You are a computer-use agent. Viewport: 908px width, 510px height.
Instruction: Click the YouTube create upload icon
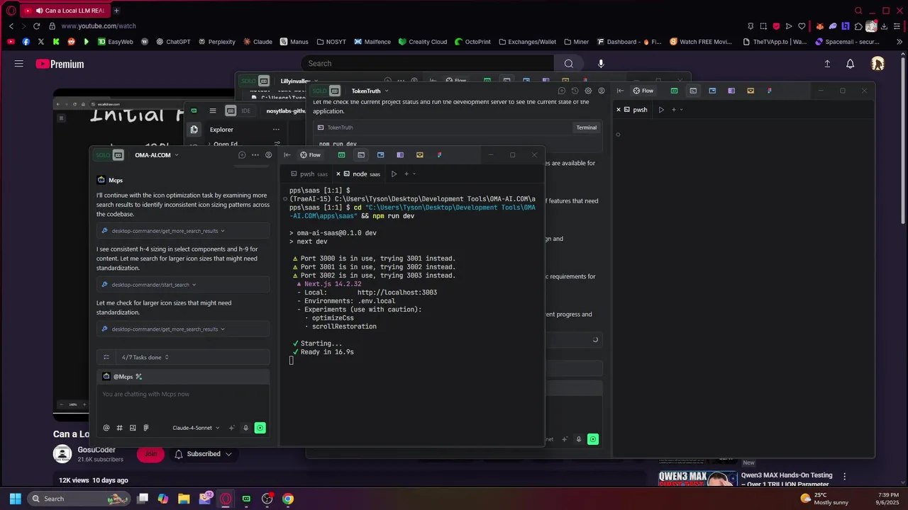(x=827, y=64)
